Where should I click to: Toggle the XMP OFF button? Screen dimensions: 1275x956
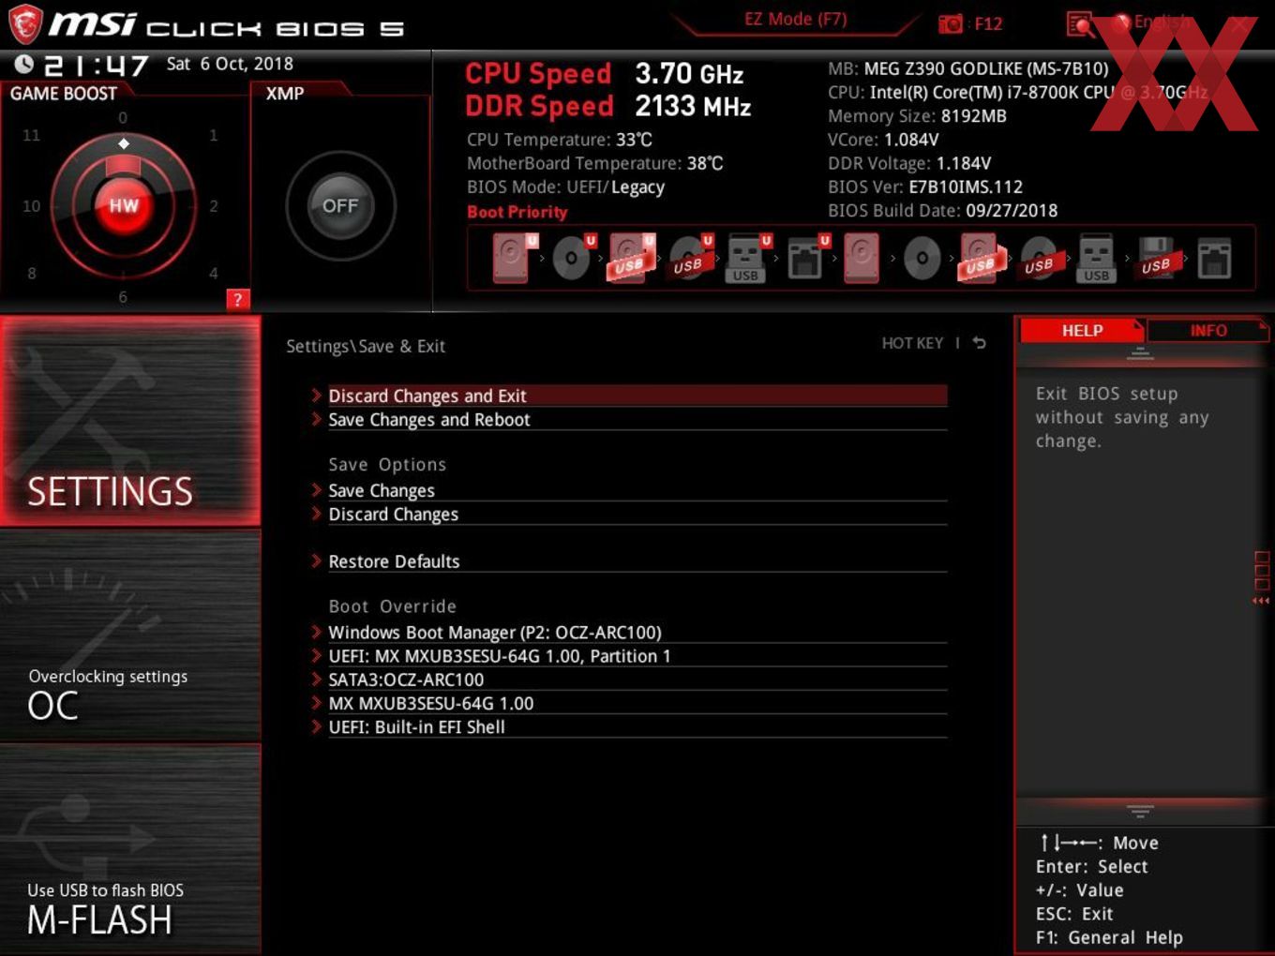pyautogui.click(x=340, y=205)
